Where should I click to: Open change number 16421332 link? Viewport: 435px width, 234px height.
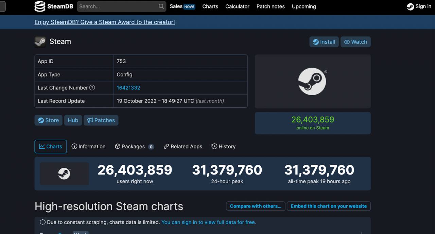(x=128, y=88)
